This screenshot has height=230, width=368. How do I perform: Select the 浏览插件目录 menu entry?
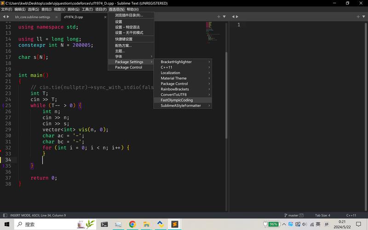tap(129, 15)
